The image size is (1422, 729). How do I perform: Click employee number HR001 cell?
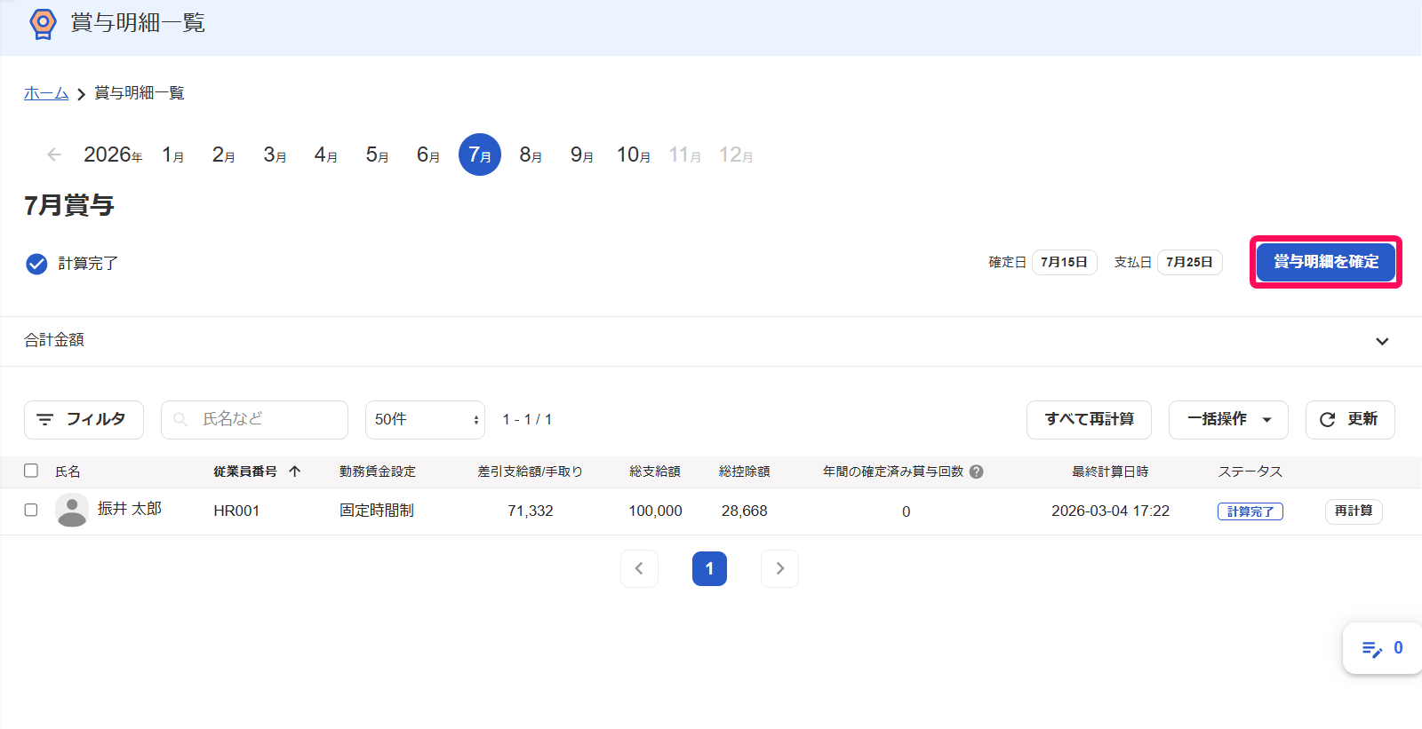pos(236,511)
